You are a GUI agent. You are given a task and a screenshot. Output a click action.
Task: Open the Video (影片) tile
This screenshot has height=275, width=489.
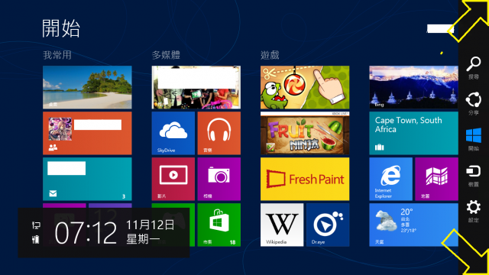[173, 179]
